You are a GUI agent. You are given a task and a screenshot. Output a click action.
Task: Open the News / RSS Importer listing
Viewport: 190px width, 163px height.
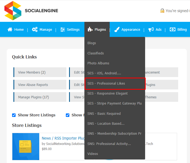point(63,138)
